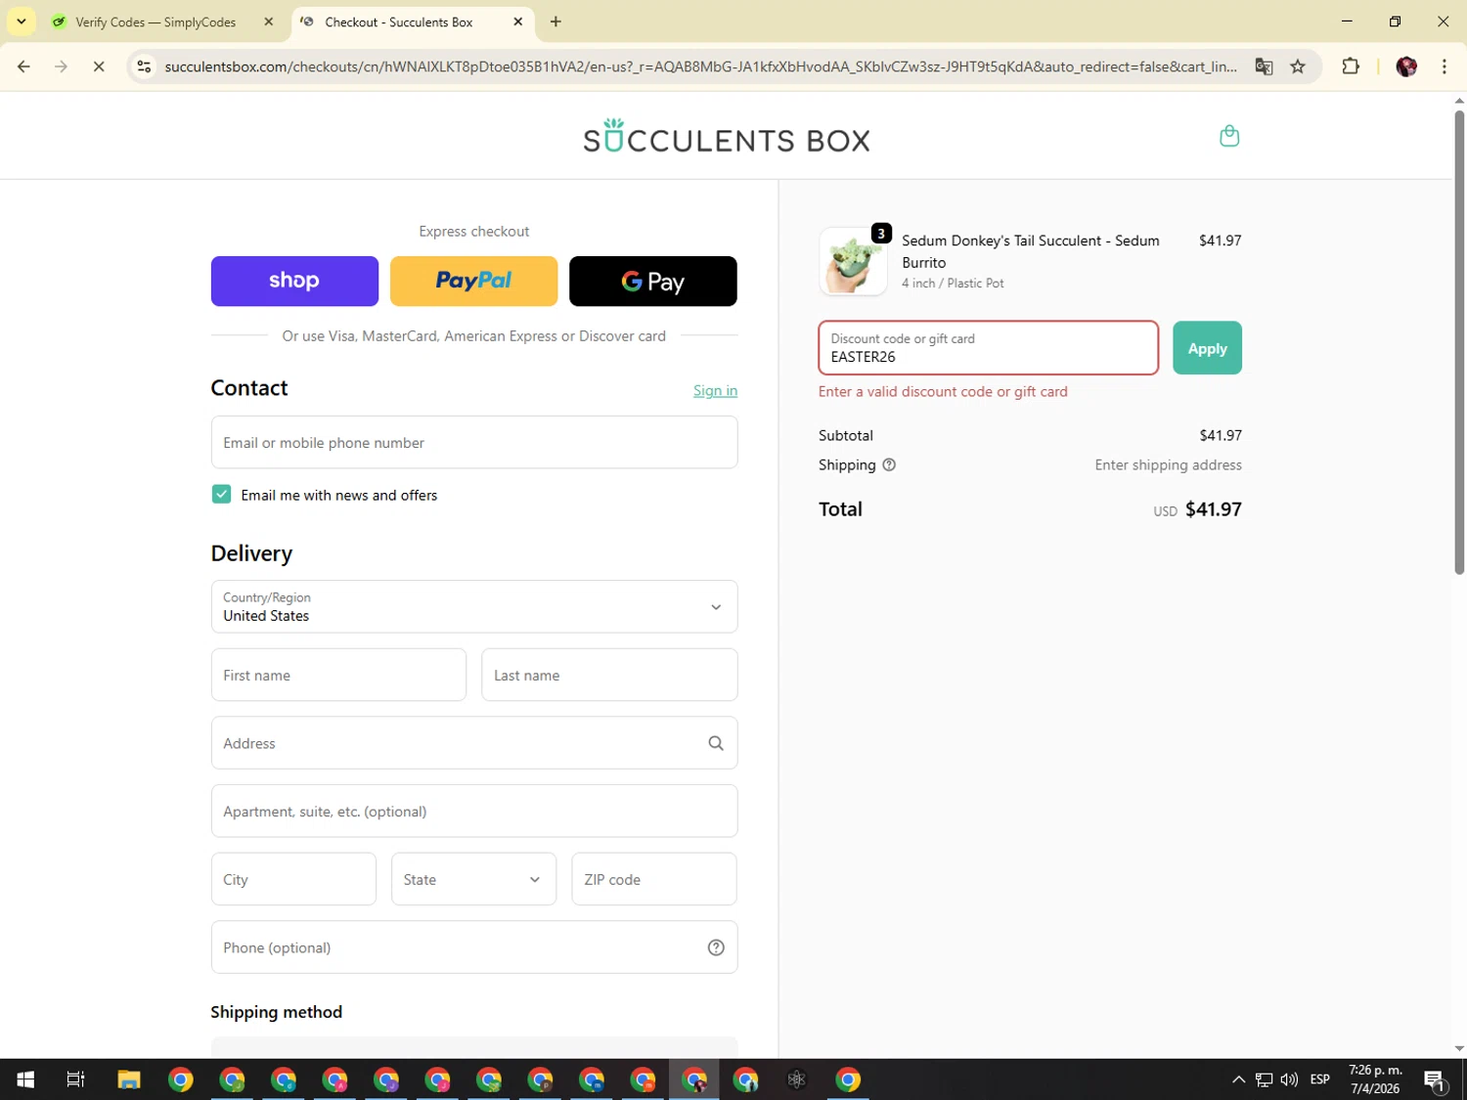This screenshot has height=1100, width=1467.
Task: Toggle Email me with news and offers
Action: pos(221,495)
